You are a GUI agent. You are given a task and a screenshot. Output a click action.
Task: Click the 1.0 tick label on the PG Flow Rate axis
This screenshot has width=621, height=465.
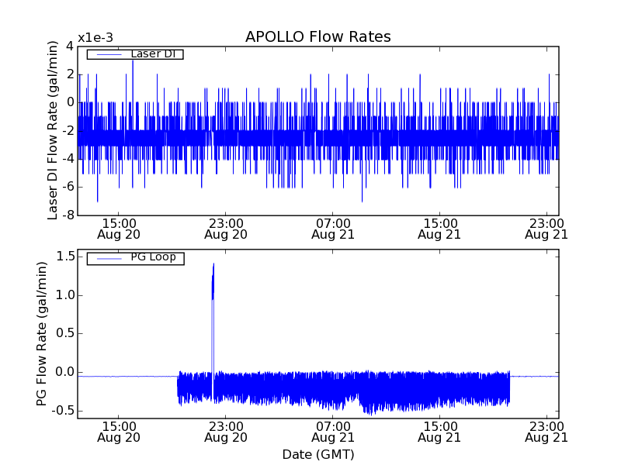(x=64, y=295)
